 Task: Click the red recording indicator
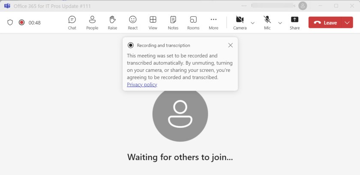(x=21, y=23)
